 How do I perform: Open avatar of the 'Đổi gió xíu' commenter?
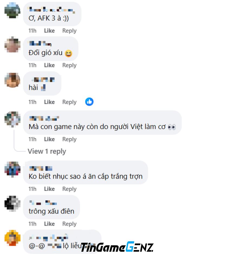coord(12,44)
